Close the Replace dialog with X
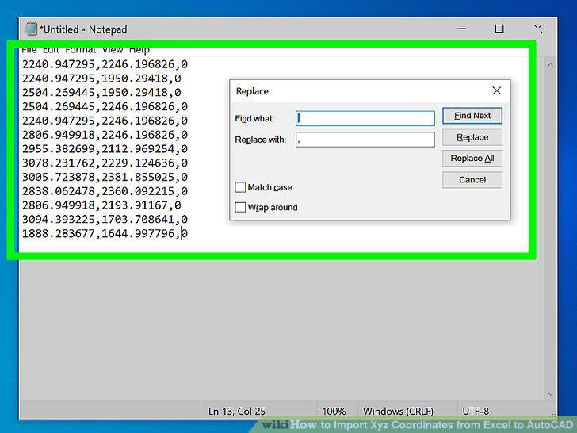This screenshot has width=577, height=433. tap(496, 90)
